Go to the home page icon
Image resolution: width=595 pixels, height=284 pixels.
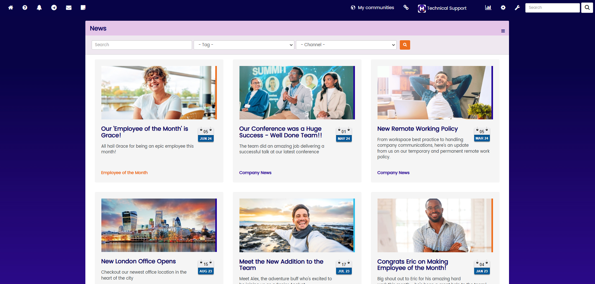pyautogui.click(x=11, y=8)
